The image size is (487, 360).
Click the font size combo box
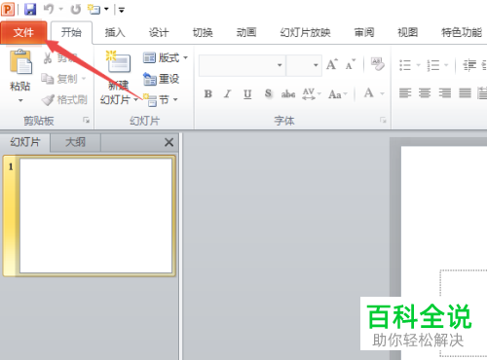pyautogui.click(x=304, y=65)
